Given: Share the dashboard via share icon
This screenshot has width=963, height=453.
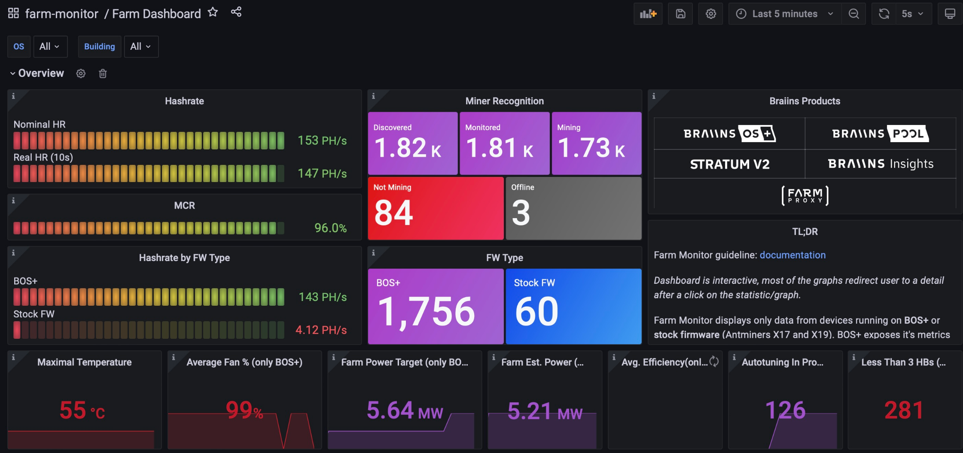Looking at the screenshot, I should (x=236, y=12).
